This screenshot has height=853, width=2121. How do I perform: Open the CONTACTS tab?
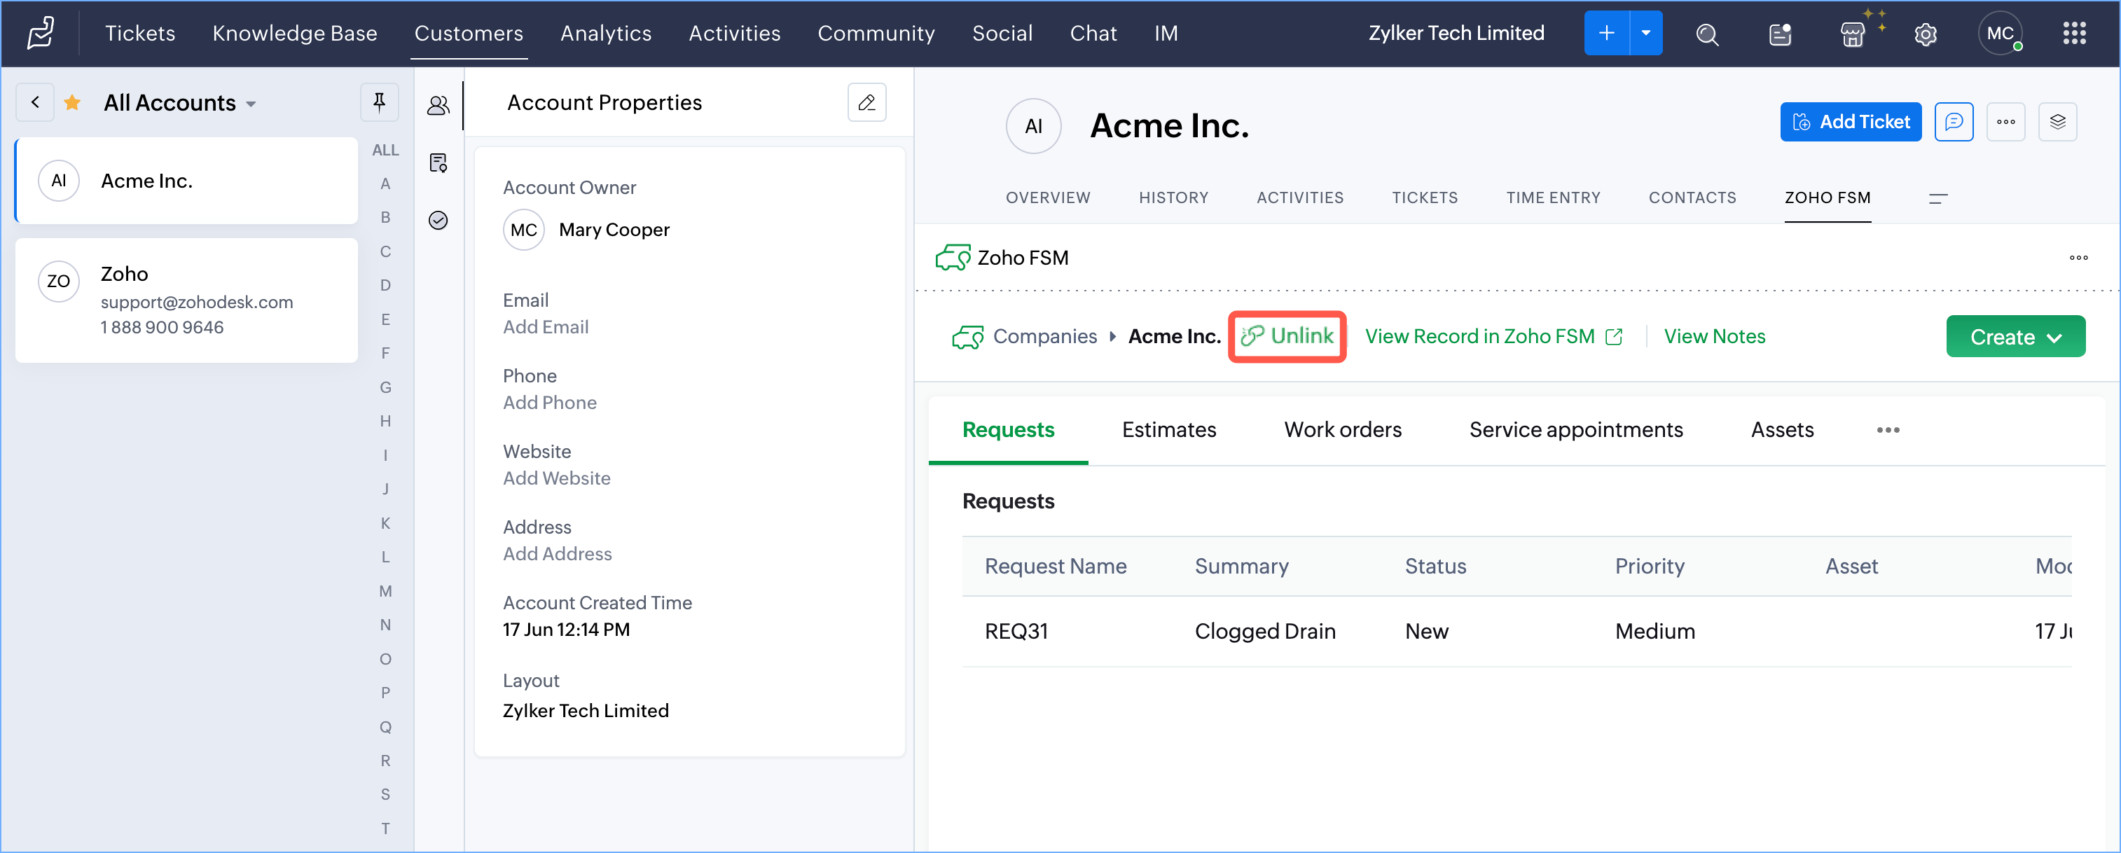(1691, 197)
